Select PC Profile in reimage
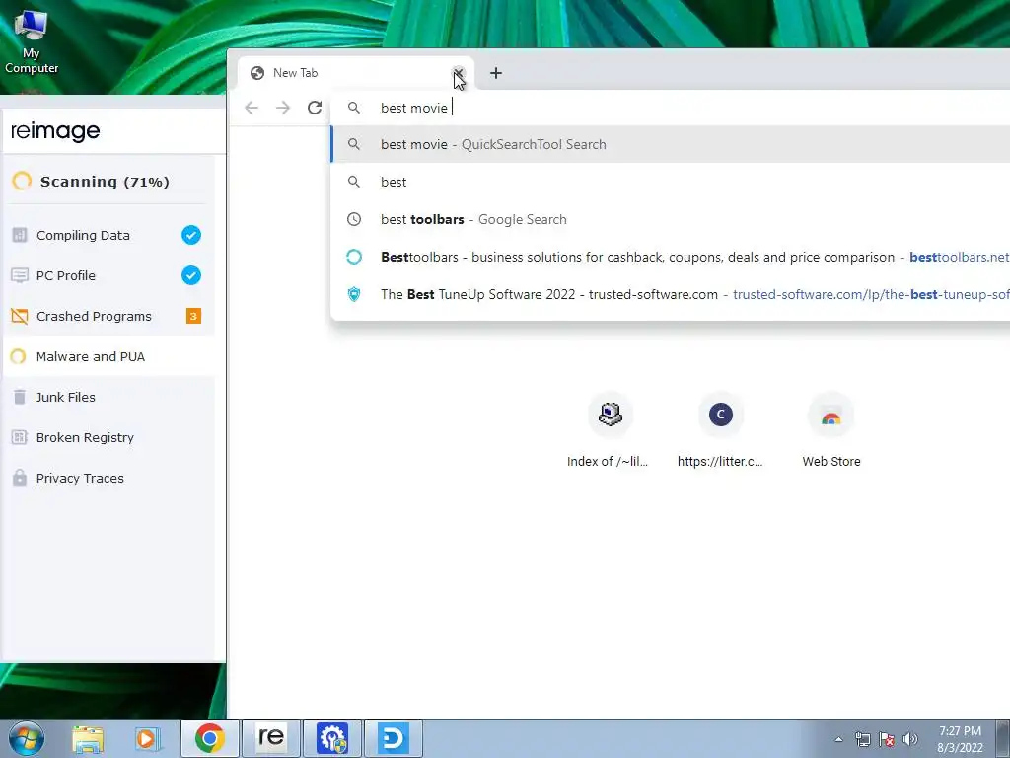 tap(108, 276)
